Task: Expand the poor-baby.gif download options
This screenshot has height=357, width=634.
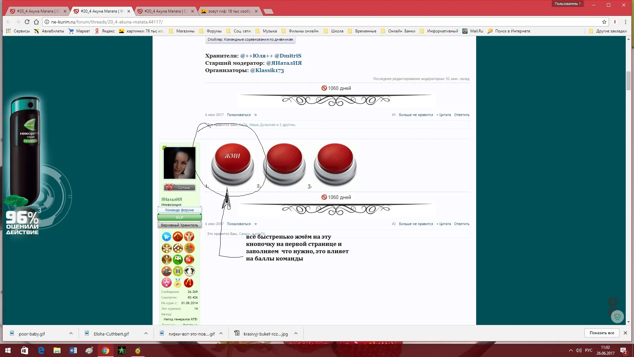Action: point(70,334)
